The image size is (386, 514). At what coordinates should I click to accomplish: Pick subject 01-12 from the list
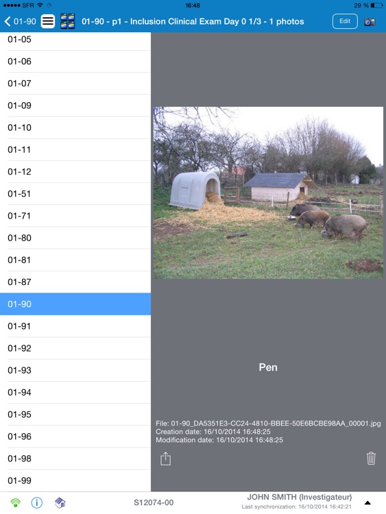pos(75,172)
